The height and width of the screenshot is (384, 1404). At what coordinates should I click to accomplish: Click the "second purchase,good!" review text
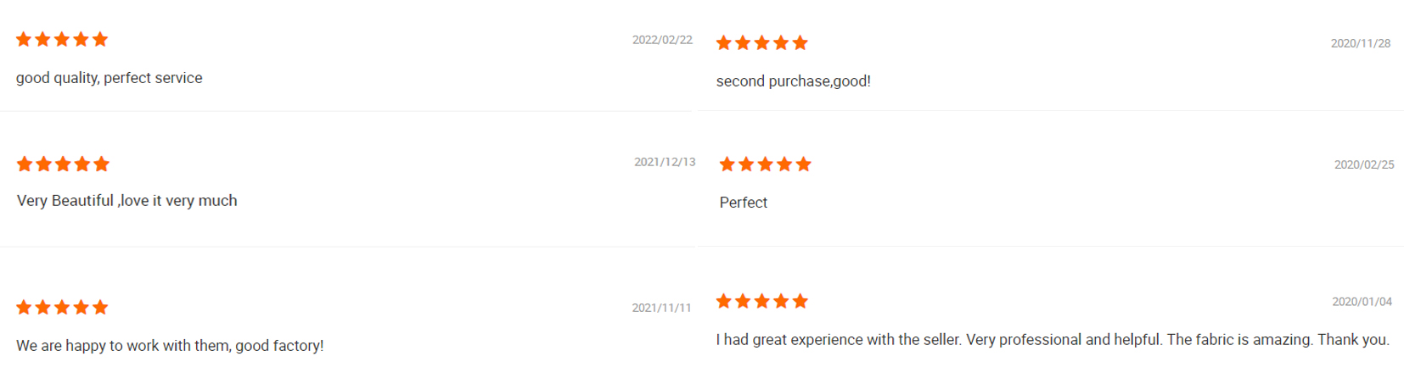793,81
